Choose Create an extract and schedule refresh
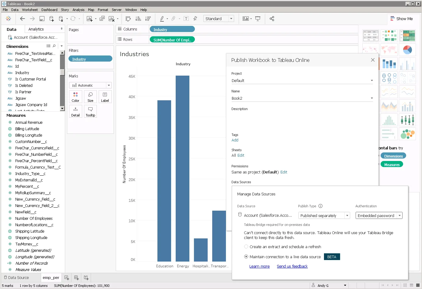This screenshot has height=289, width=422. (246, 247)
